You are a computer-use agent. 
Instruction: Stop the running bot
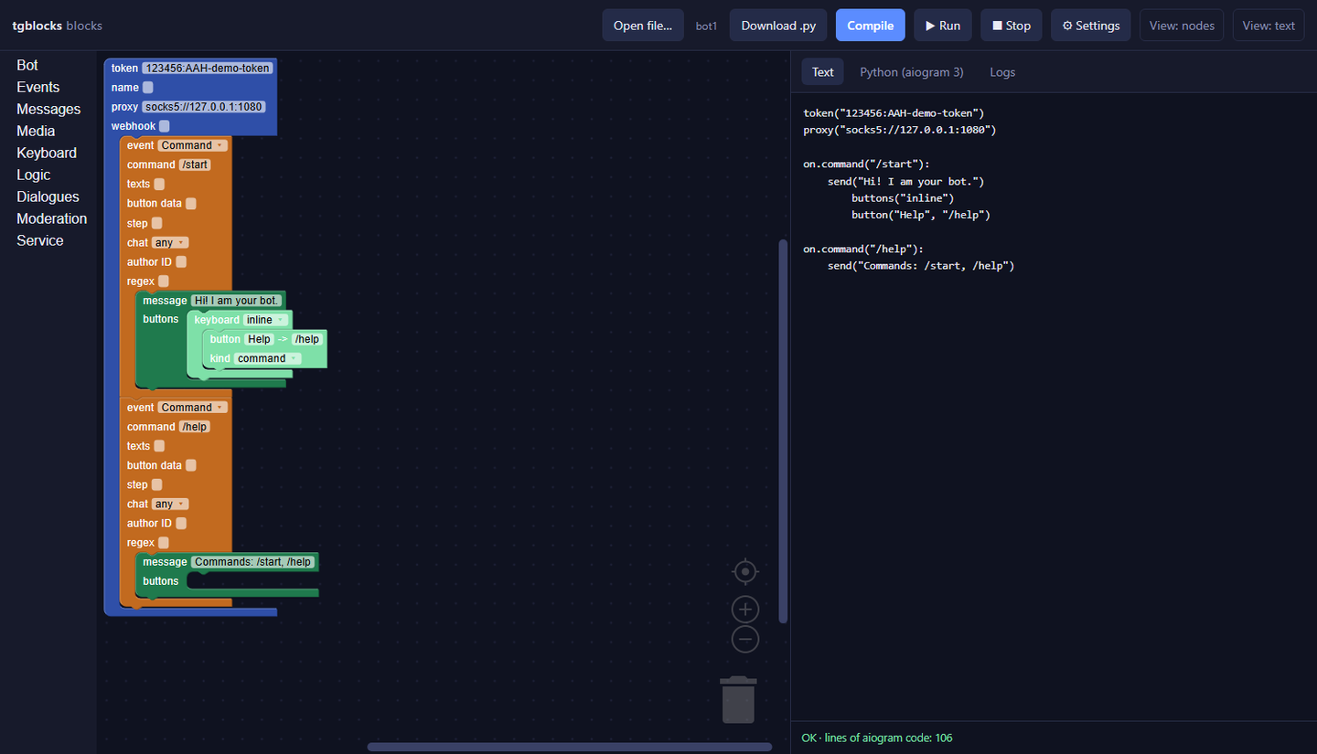1012,26
